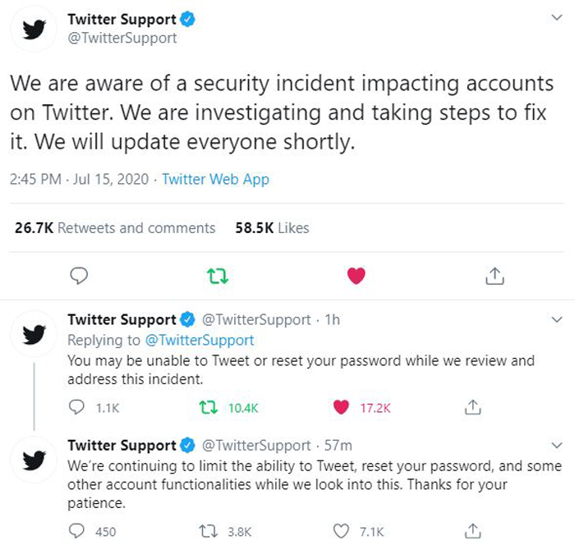Click the green retweet icon showing 10.4K
575x545 pixels.
209,407
